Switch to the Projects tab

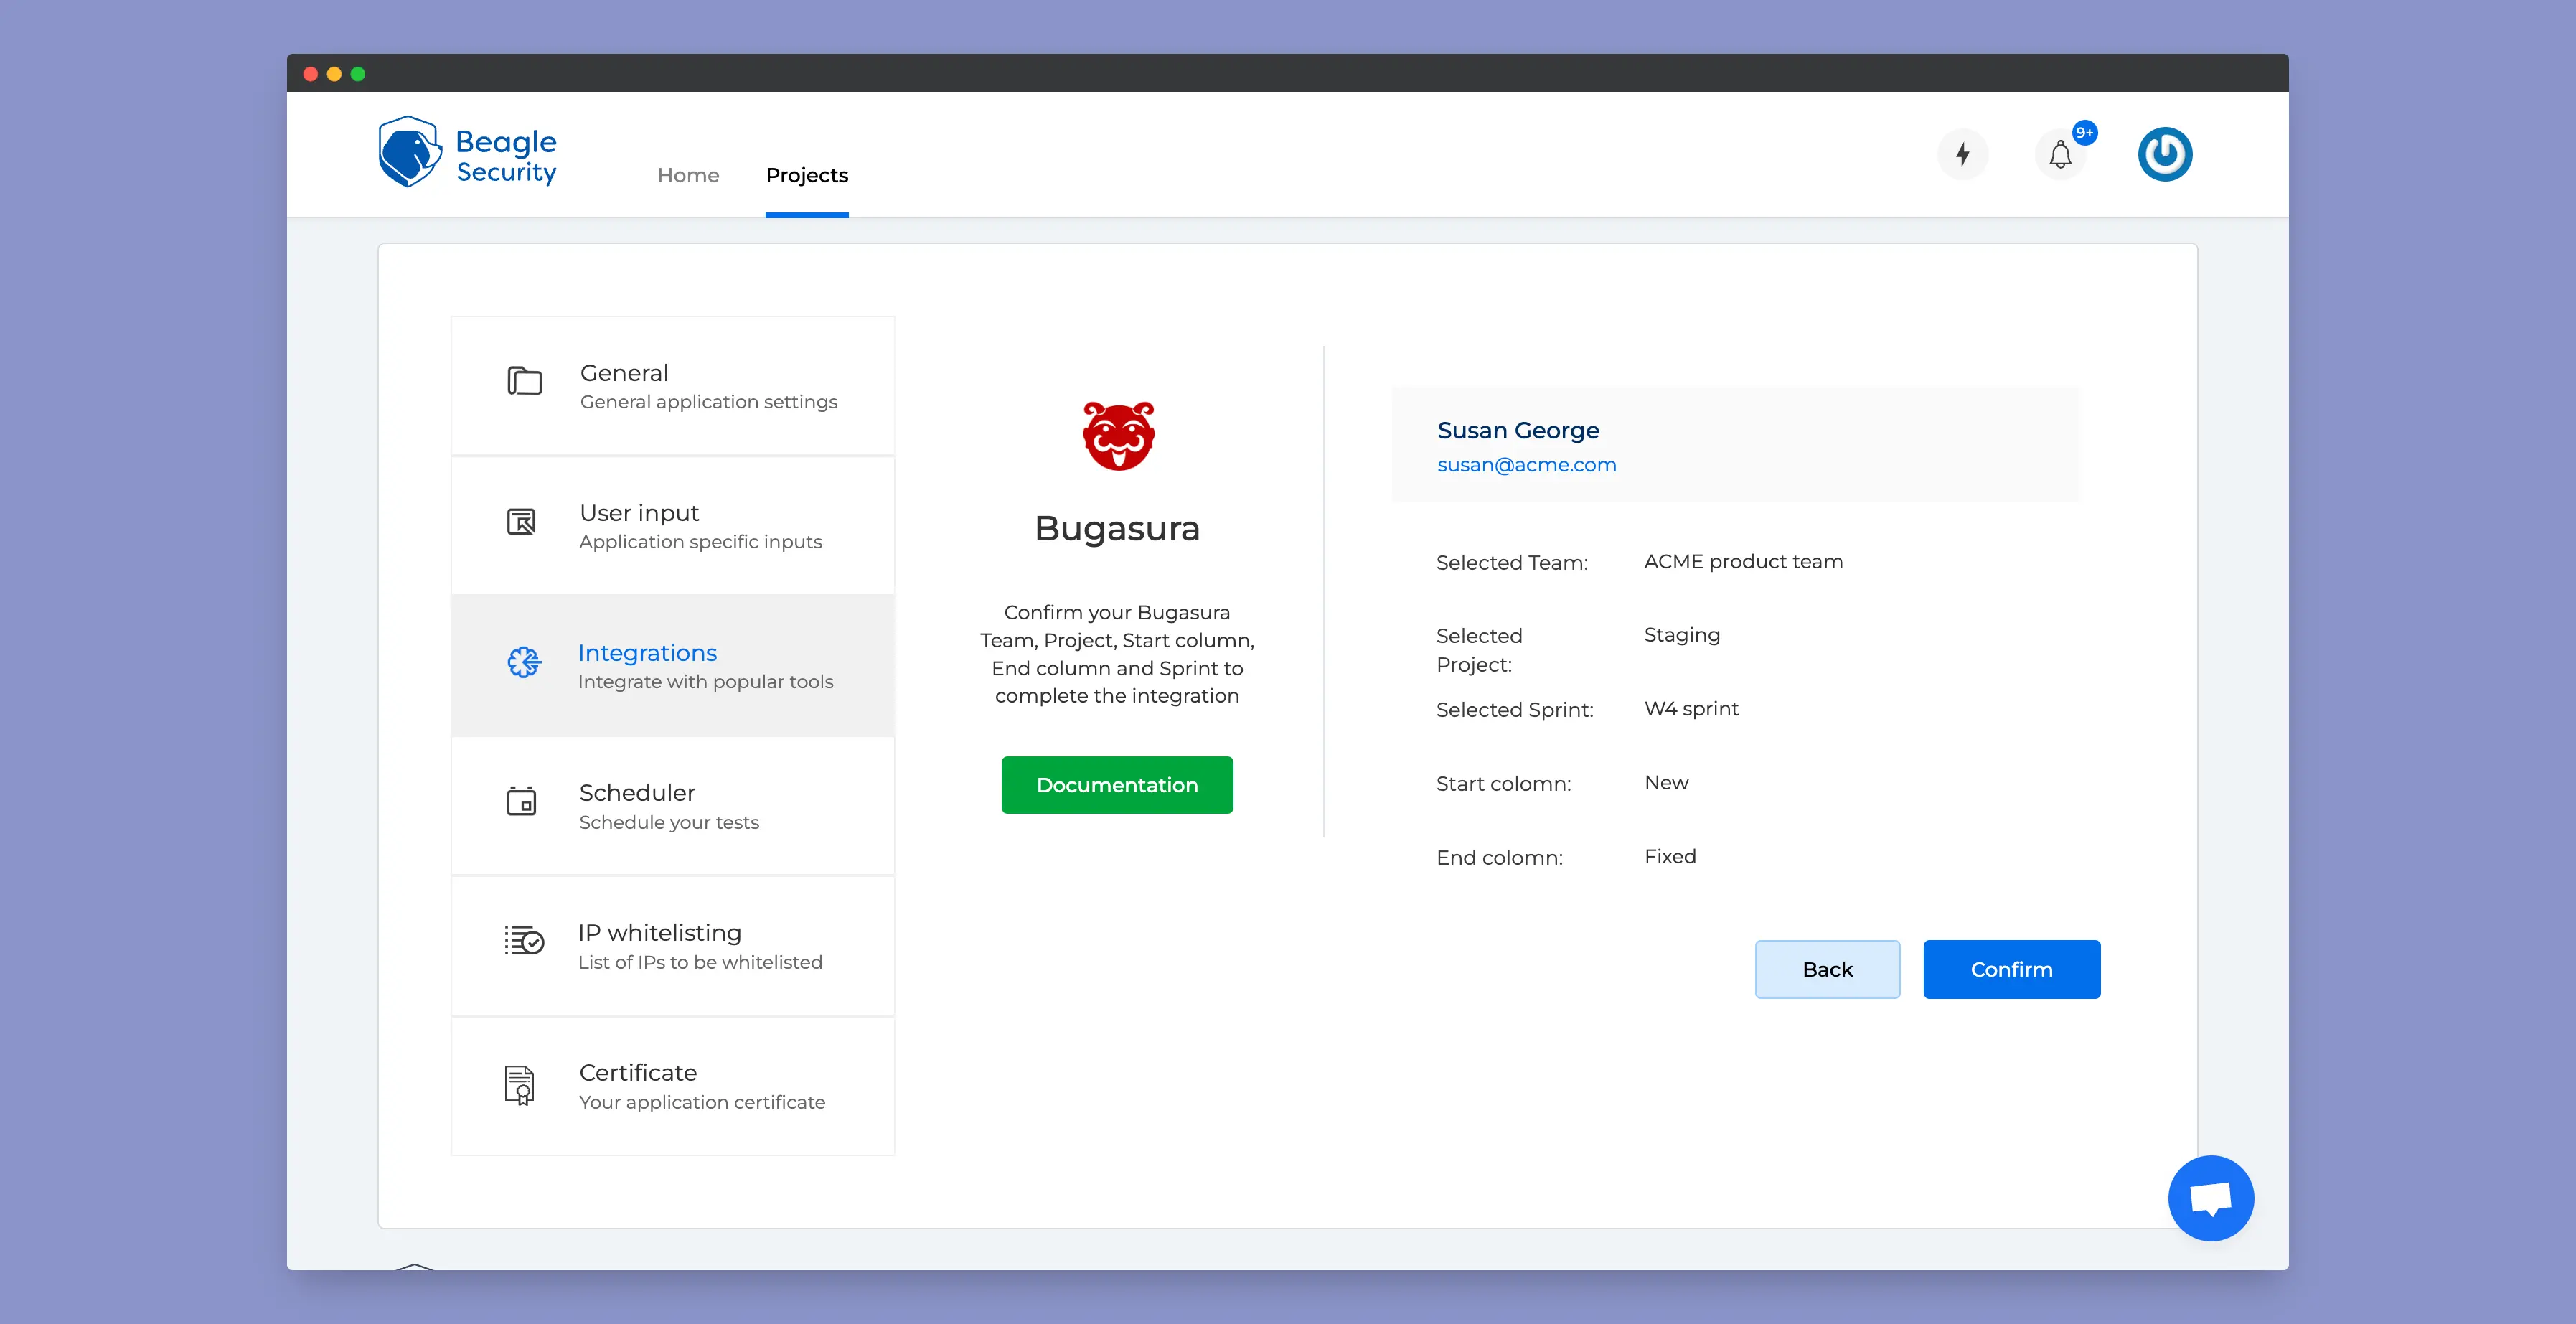click(x=806, y=175)
